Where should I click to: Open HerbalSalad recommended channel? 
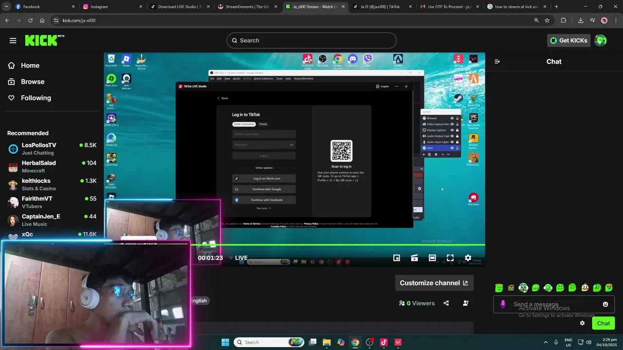coord(52,167)
